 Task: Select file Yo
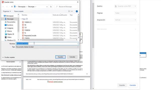[x=25, y=33]
